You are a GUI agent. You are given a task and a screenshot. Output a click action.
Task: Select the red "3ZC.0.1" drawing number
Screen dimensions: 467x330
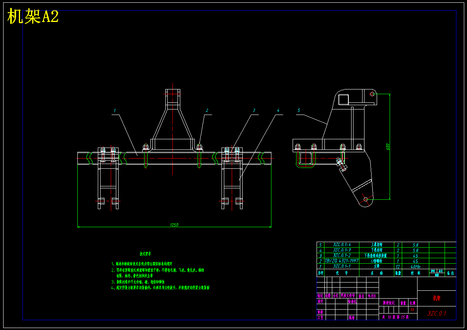click(x=437, y=314)
